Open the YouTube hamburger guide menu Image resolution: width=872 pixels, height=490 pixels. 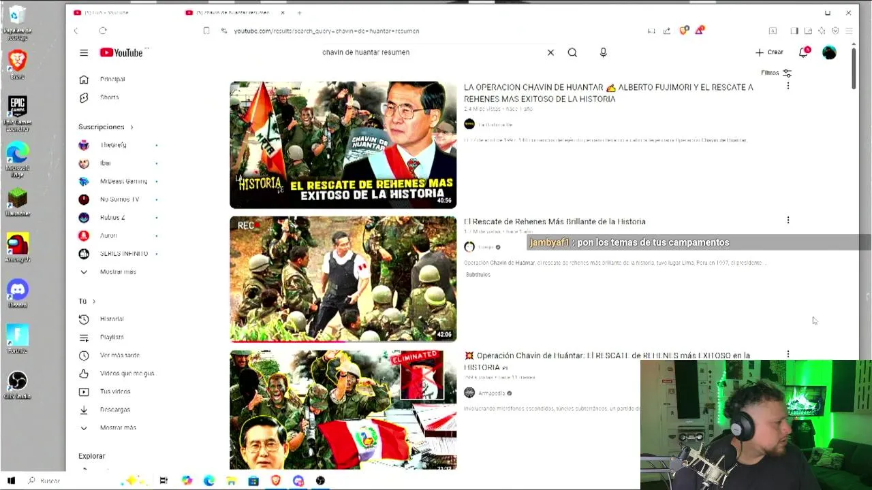(x=84, y=52)
